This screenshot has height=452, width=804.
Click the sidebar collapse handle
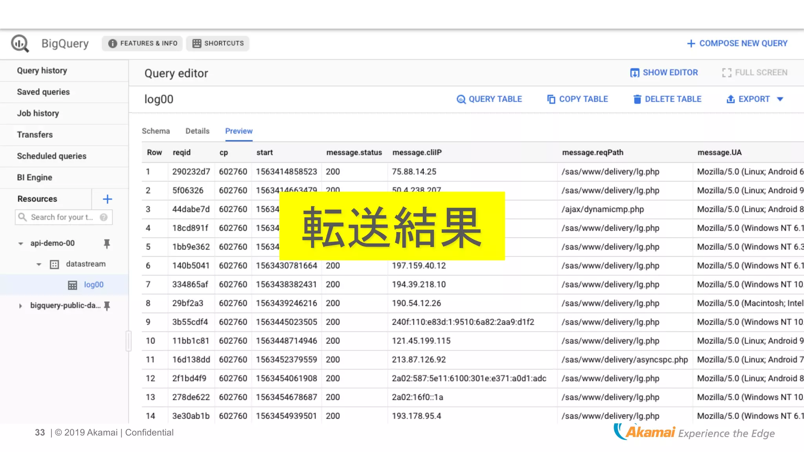tap(128, 341)
